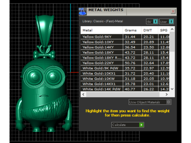The width and height of the screenshot is (191, 143).
Task: Click the 40.77 grams value
Action: [x=130, y=89]
